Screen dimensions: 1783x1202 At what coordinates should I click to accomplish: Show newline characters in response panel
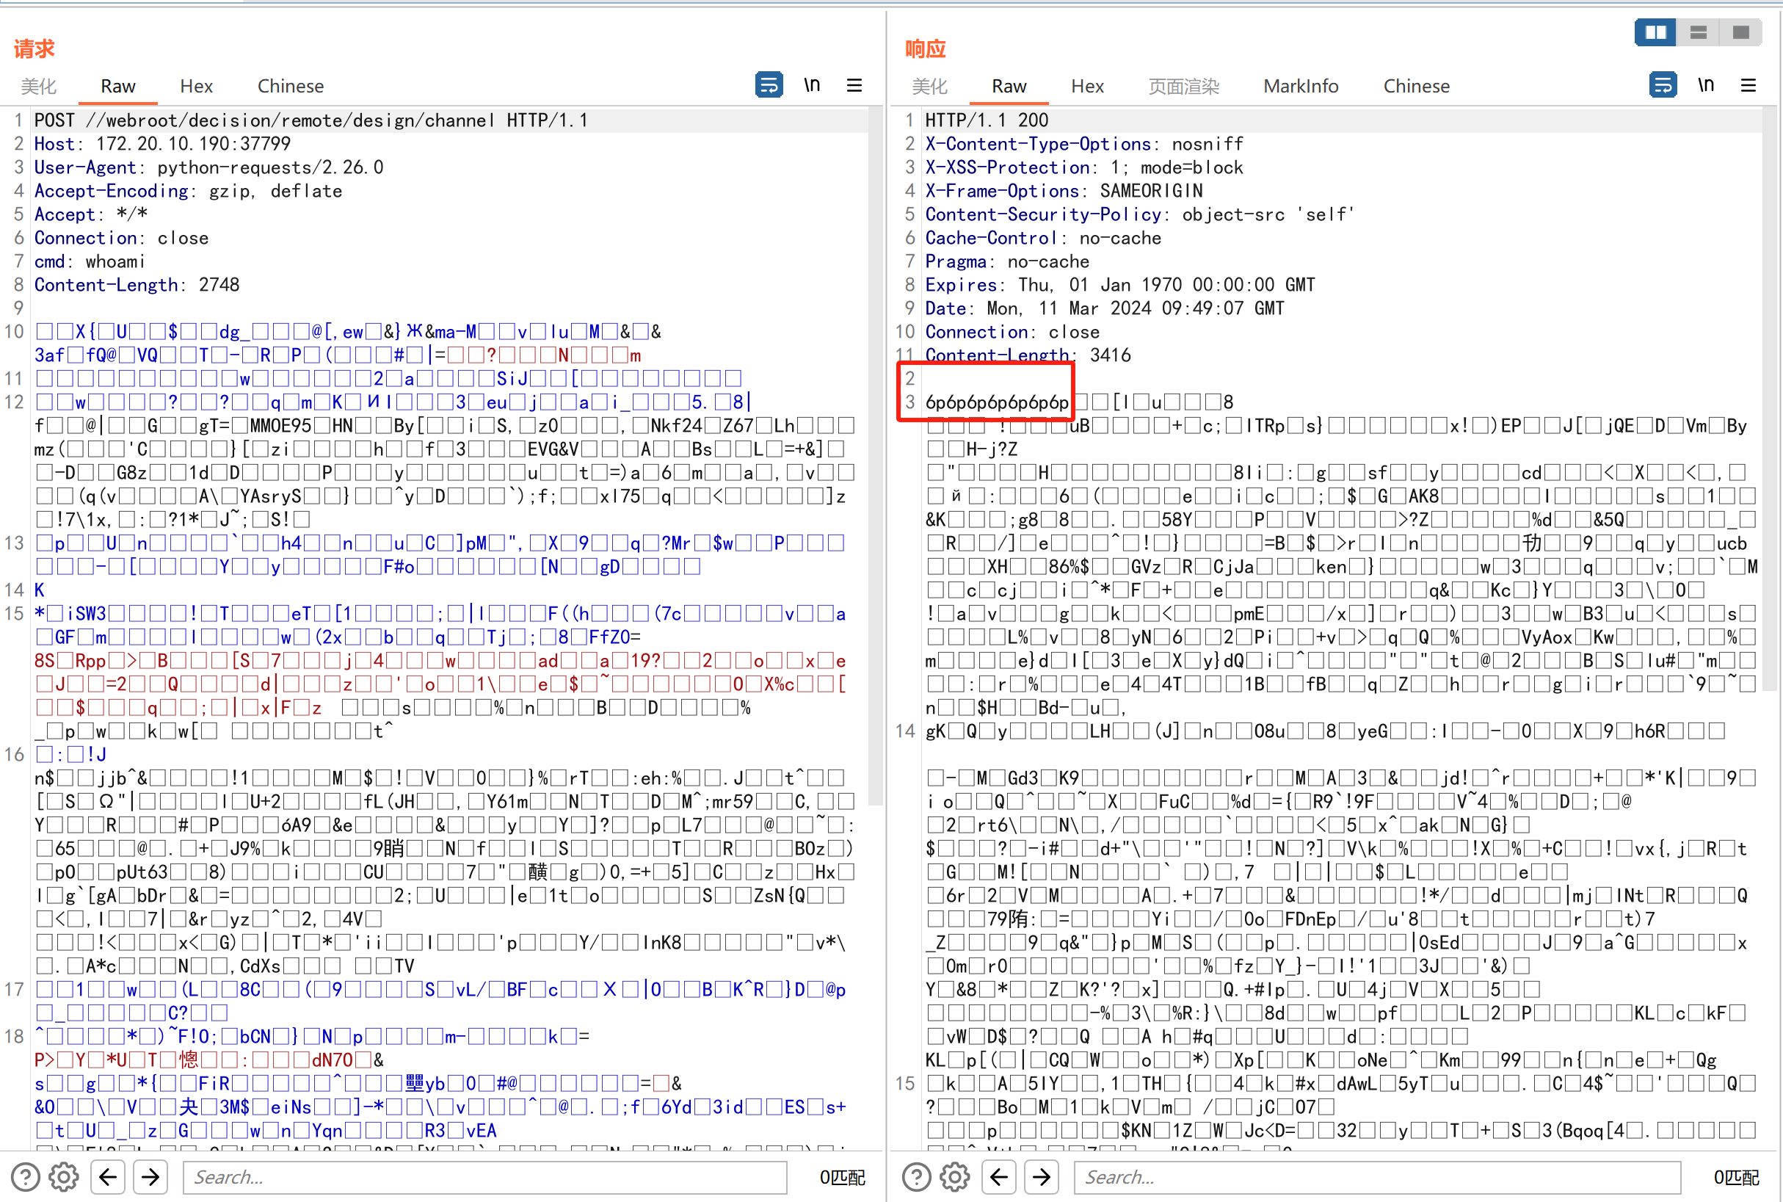[x=1706, y=84]
